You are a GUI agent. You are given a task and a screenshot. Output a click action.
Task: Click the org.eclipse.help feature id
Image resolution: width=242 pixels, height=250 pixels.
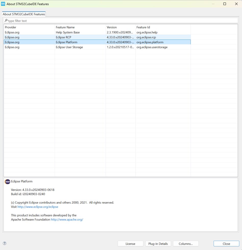click(147, 32)
